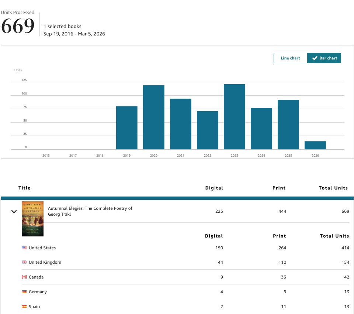Select the Bar chart toggle
The width and height of the screenshot is (354, 314).
[324, 58]
